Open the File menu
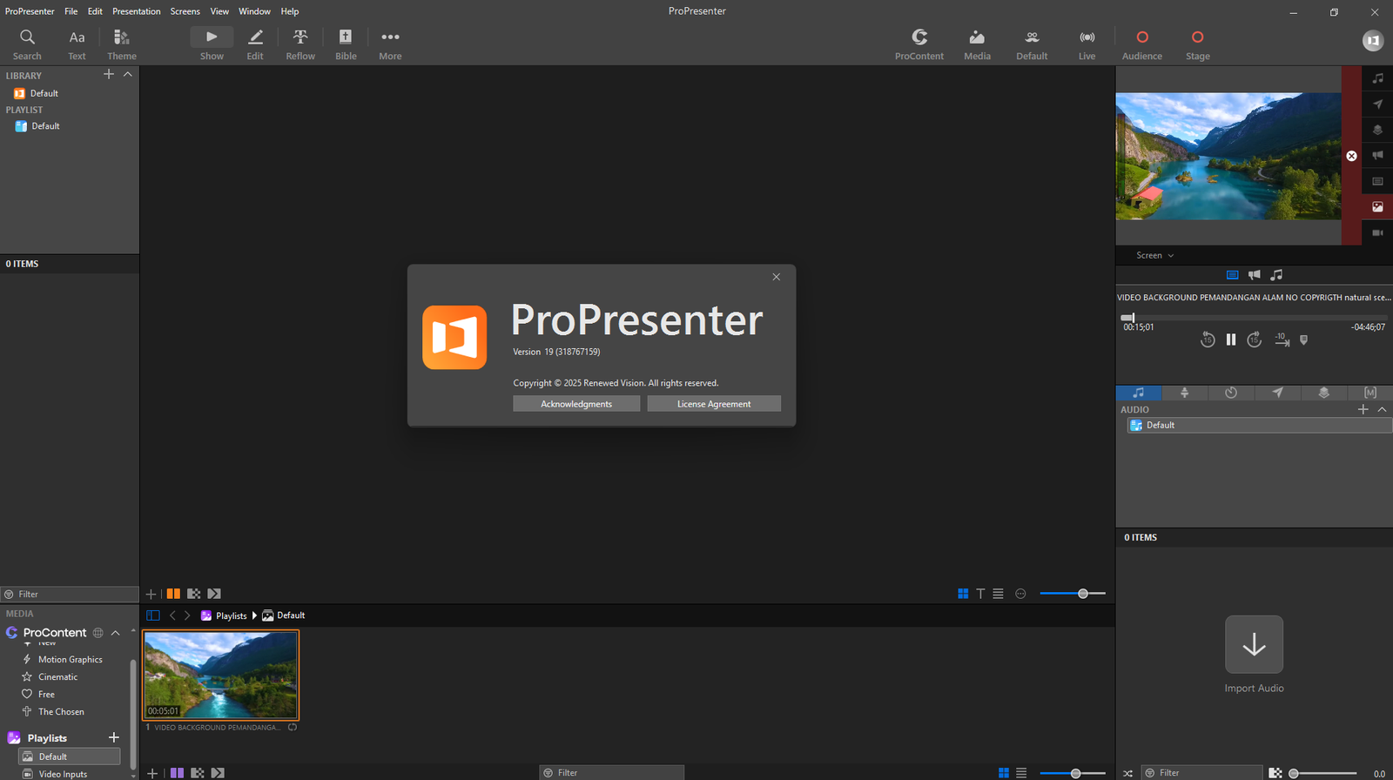Image resolution: width=1393 pixels, height=780 pixels. coord(71,11)
